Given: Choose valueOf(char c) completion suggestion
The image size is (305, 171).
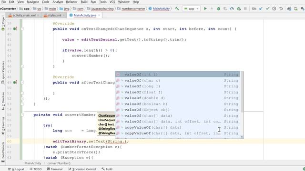Looking at the screenshot, I should point(178,80).
